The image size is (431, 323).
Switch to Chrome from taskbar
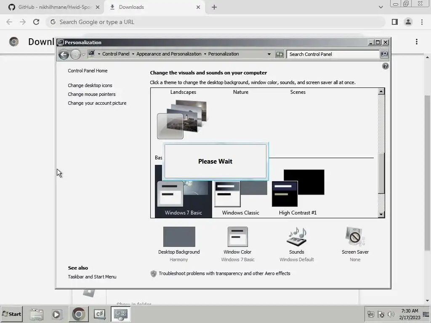tap(79, 314)
